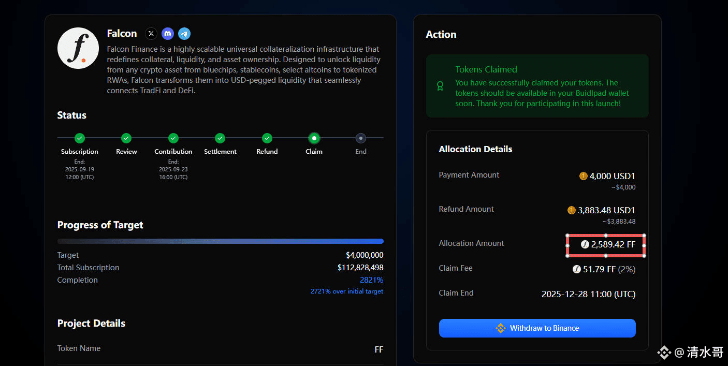728x366 pixels.
Task: Select the Subscription step checkmark
Action: click(x=80, y=138)
